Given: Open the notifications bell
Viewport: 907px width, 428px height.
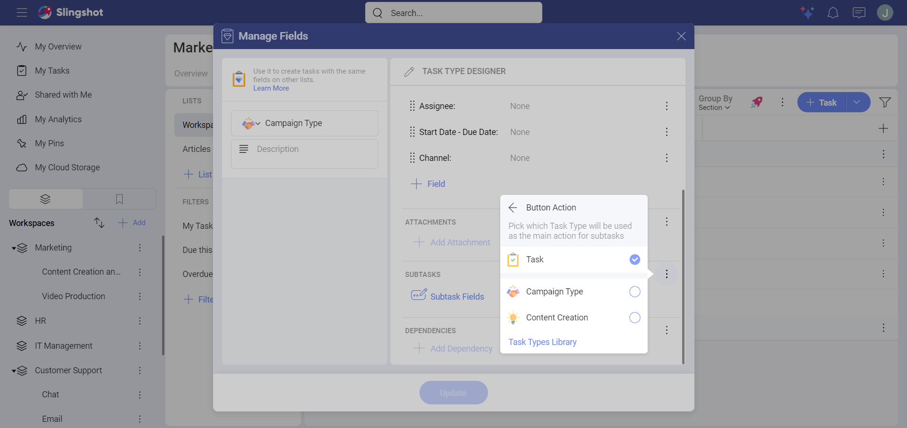Looking at the screenshot, I should click(833, 13).
